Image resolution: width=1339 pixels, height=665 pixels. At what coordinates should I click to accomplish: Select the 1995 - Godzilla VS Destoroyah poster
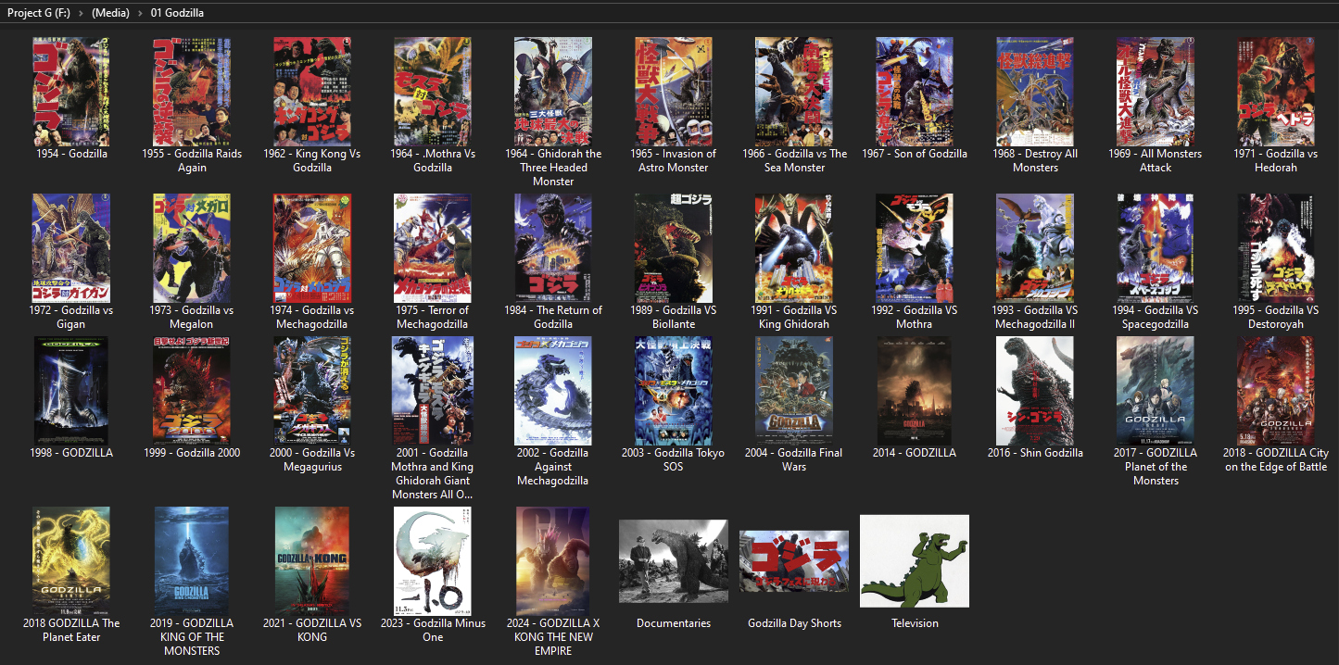click(x=1275, y=247)
